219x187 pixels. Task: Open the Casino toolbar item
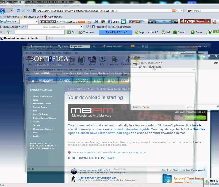pos(179,32)
